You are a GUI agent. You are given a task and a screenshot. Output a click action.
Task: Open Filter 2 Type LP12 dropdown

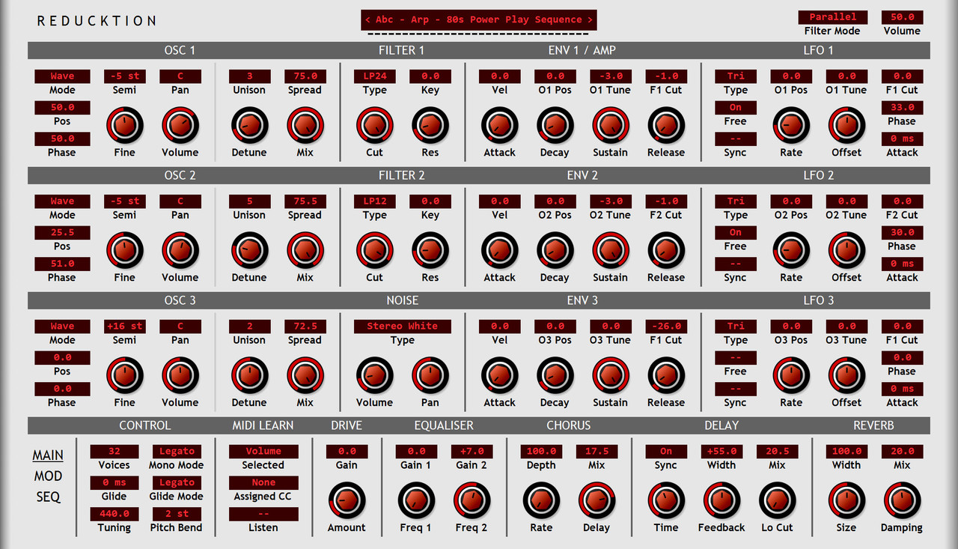(374, 201)
